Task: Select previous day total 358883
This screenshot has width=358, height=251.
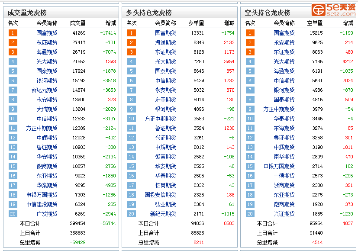Action: (77, 233)
